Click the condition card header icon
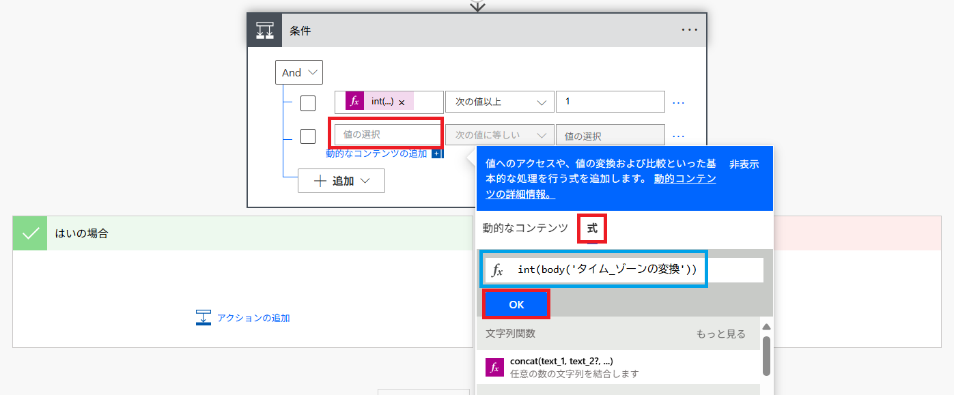This screenshot has height=395, width=954. tap(264, 30)
